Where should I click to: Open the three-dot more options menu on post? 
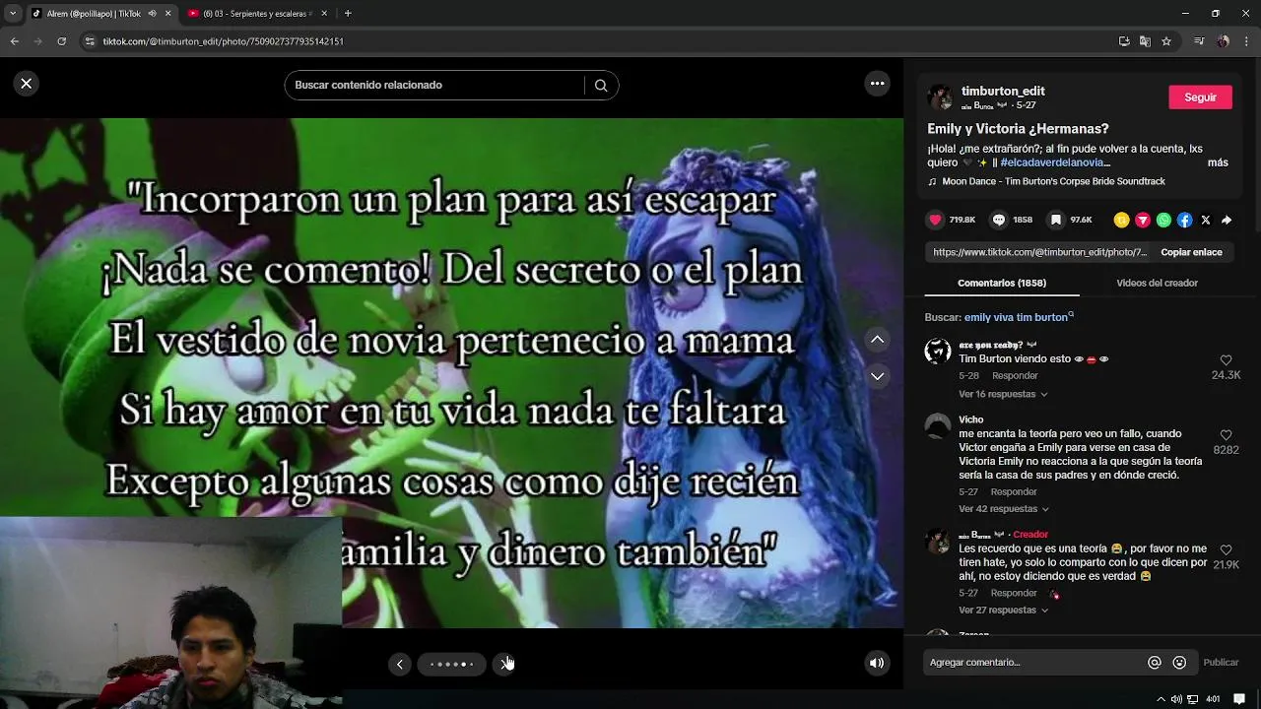pos(877,84)
